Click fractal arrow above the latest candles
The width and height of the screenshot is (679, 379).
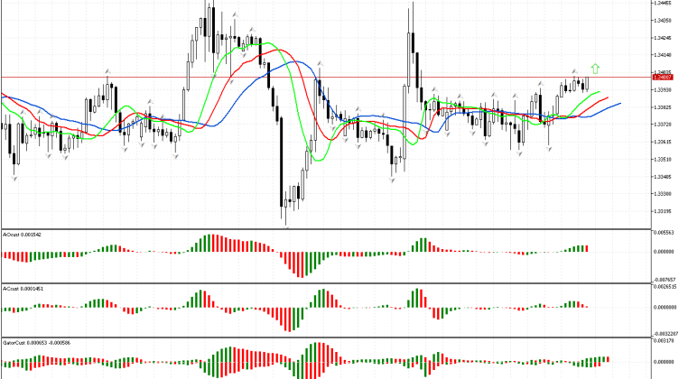point(574,71)
